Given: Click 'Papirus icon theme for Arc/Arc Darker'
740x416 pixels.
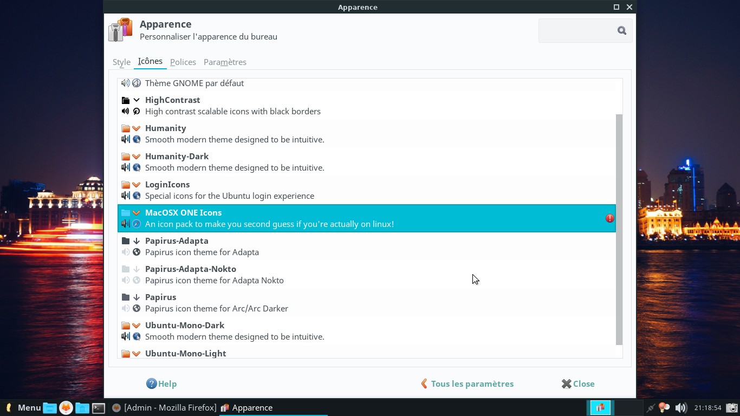Looking at the screenshot, I should coord(217,309).
